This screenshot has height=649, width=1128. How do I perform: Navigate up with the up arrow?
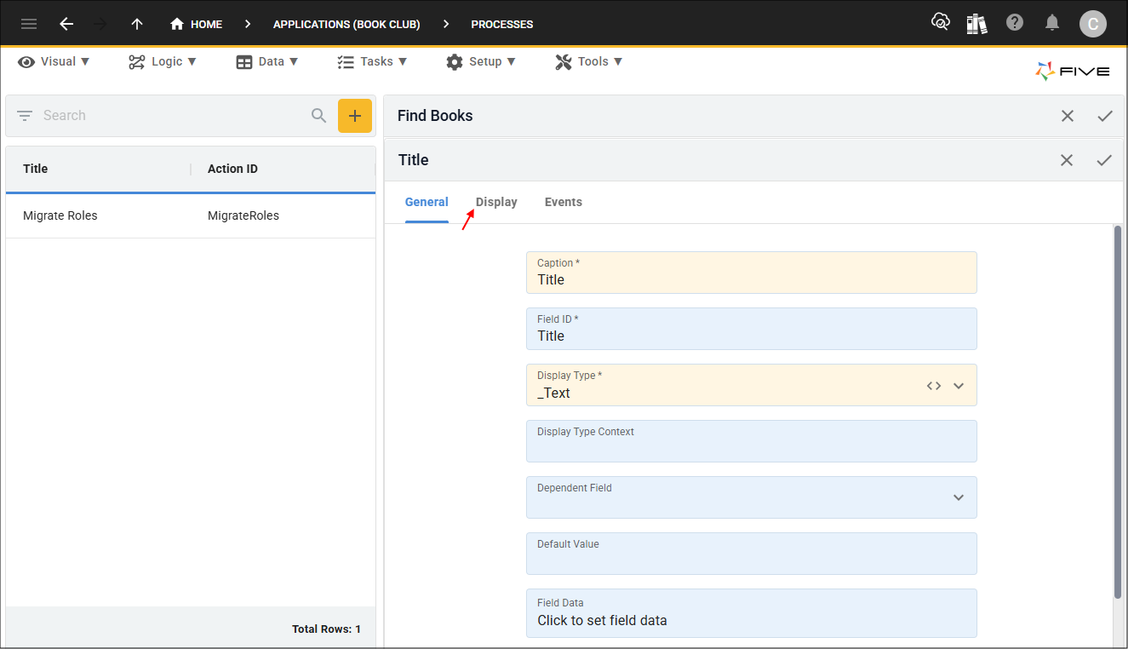pyautogui.click(x=137, y=24)
